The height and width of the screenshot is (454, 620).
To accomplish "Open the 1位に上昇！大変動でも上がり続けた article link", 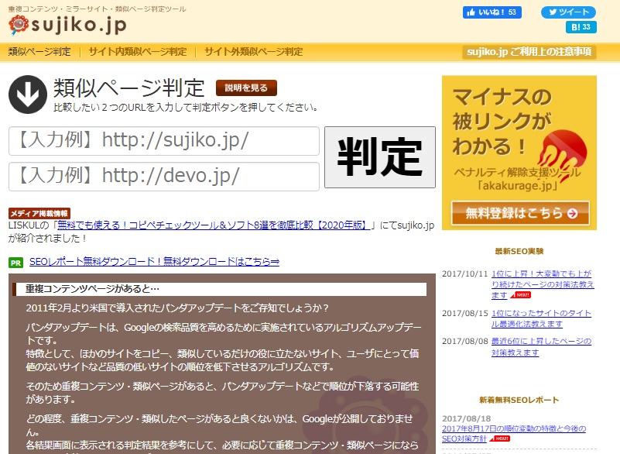I will pos(543,284).
